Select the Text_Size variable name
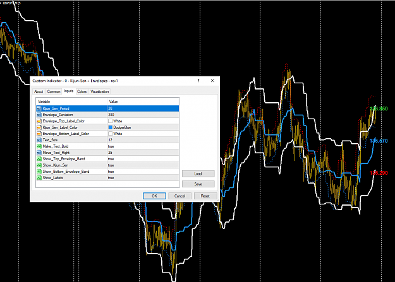 point(50,140)
